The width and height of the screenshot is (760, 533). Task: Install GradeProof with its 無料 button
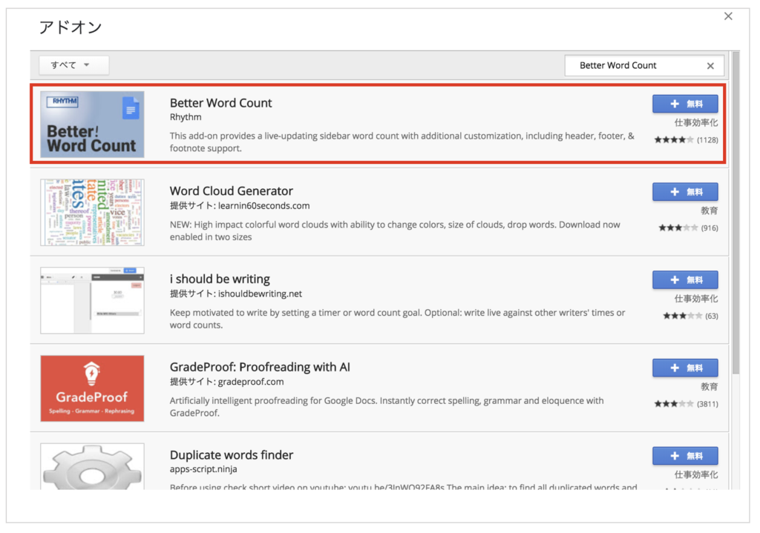coord(685,368)
